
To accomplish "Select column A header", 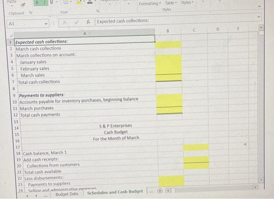I will [x=85, y=34].
